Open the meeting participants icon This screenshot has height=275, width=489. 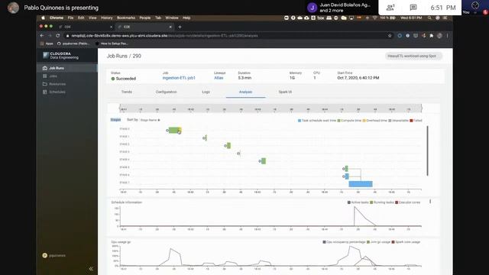[390, 8]
